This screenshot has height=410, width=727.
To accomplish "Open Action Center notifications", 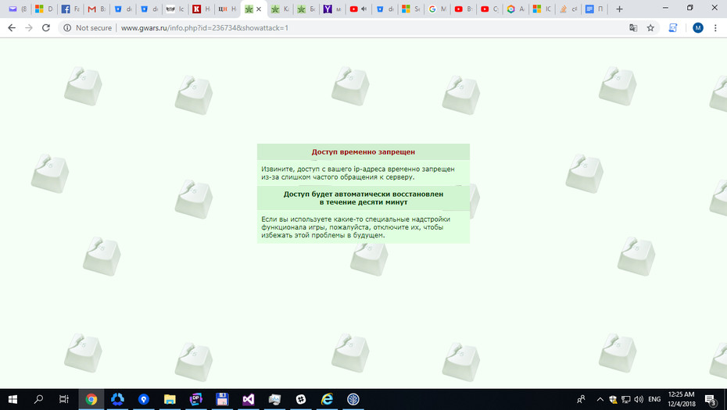I will pyautogui.click(x=711, y=399).
